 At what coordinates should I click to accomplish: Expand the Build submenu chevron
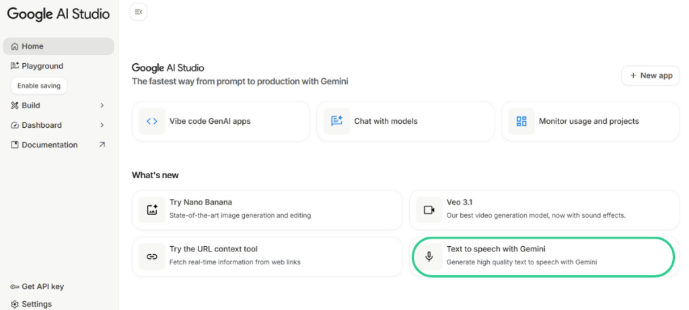pos(102,106)
